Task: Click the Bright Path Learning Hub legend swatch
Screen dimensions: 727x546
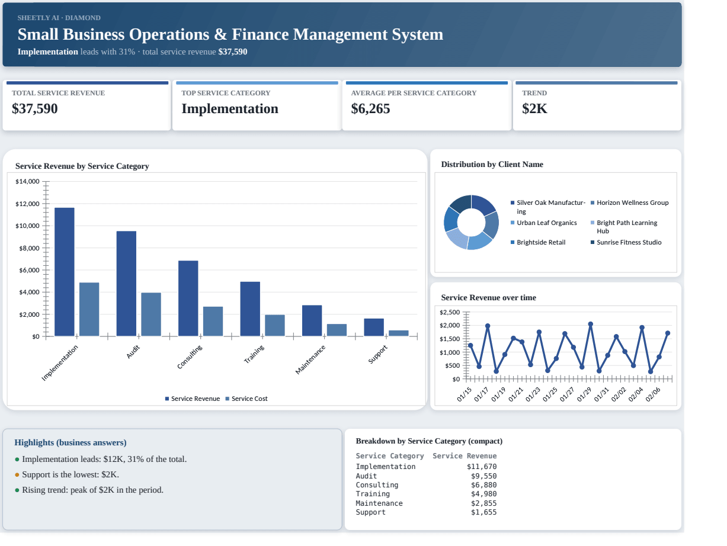Action: click(593, 223)
